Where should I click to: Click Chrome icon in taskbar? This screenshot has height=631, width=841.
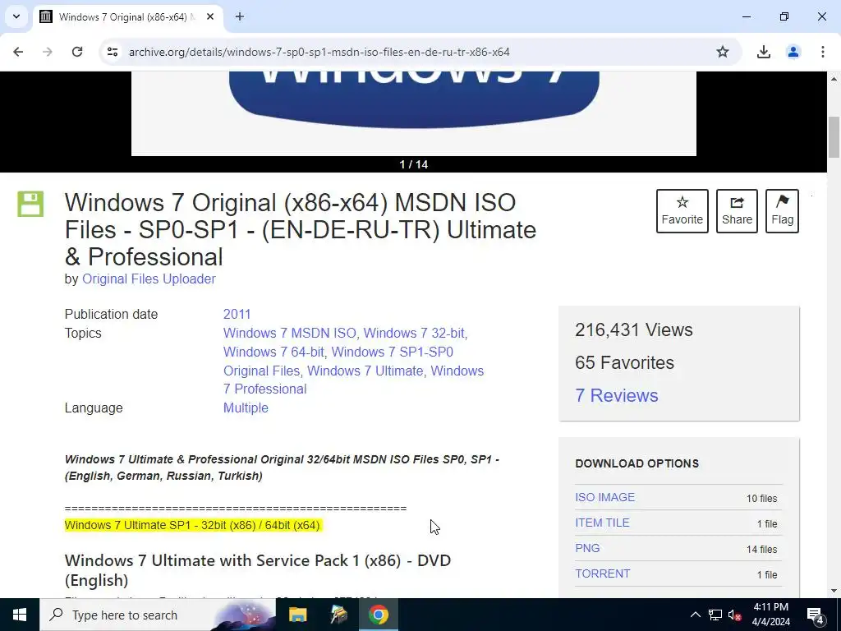point(378,615)
